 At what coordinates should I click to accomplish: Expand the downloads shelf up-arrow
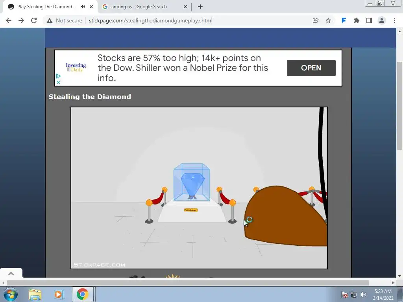click(x=11, y=274)
